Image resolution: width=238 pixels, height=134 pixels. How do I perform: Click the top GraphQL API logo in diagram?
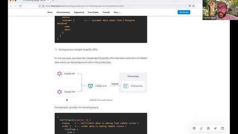coord(59,74)
